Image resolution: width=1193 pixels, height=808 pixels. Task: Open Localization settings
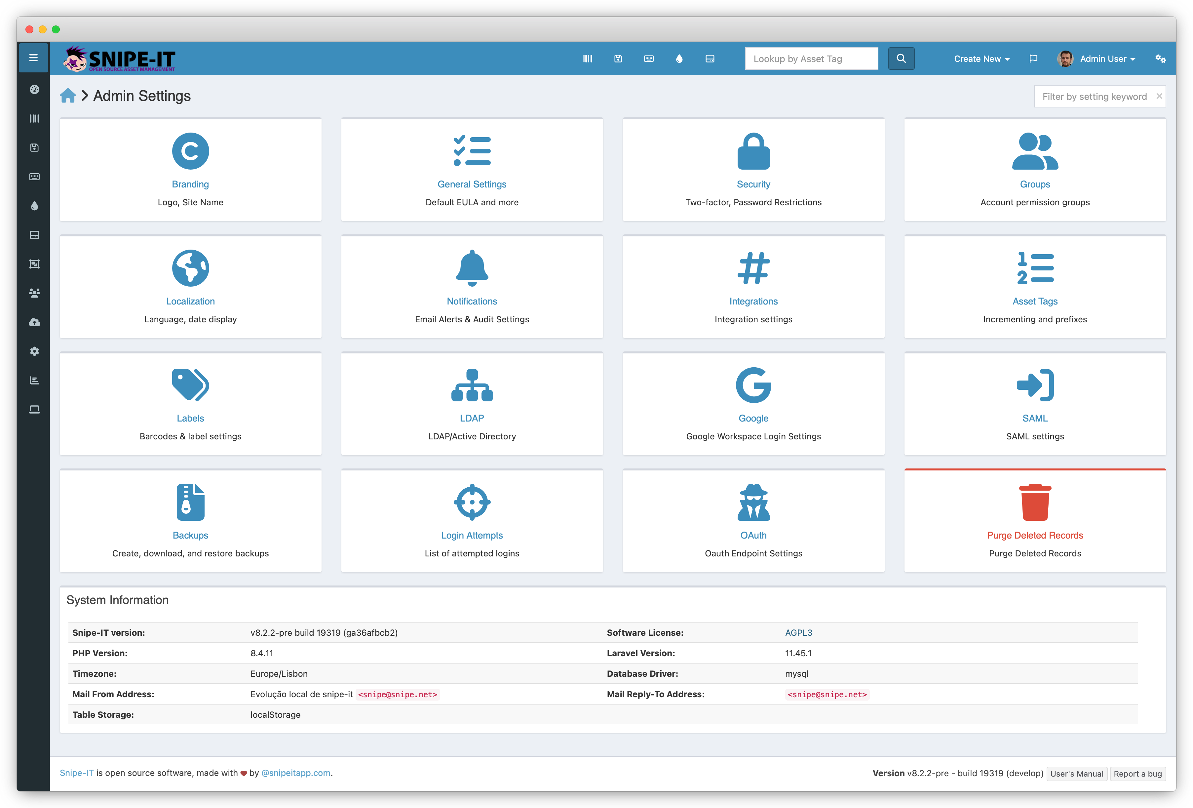[190, 287]
